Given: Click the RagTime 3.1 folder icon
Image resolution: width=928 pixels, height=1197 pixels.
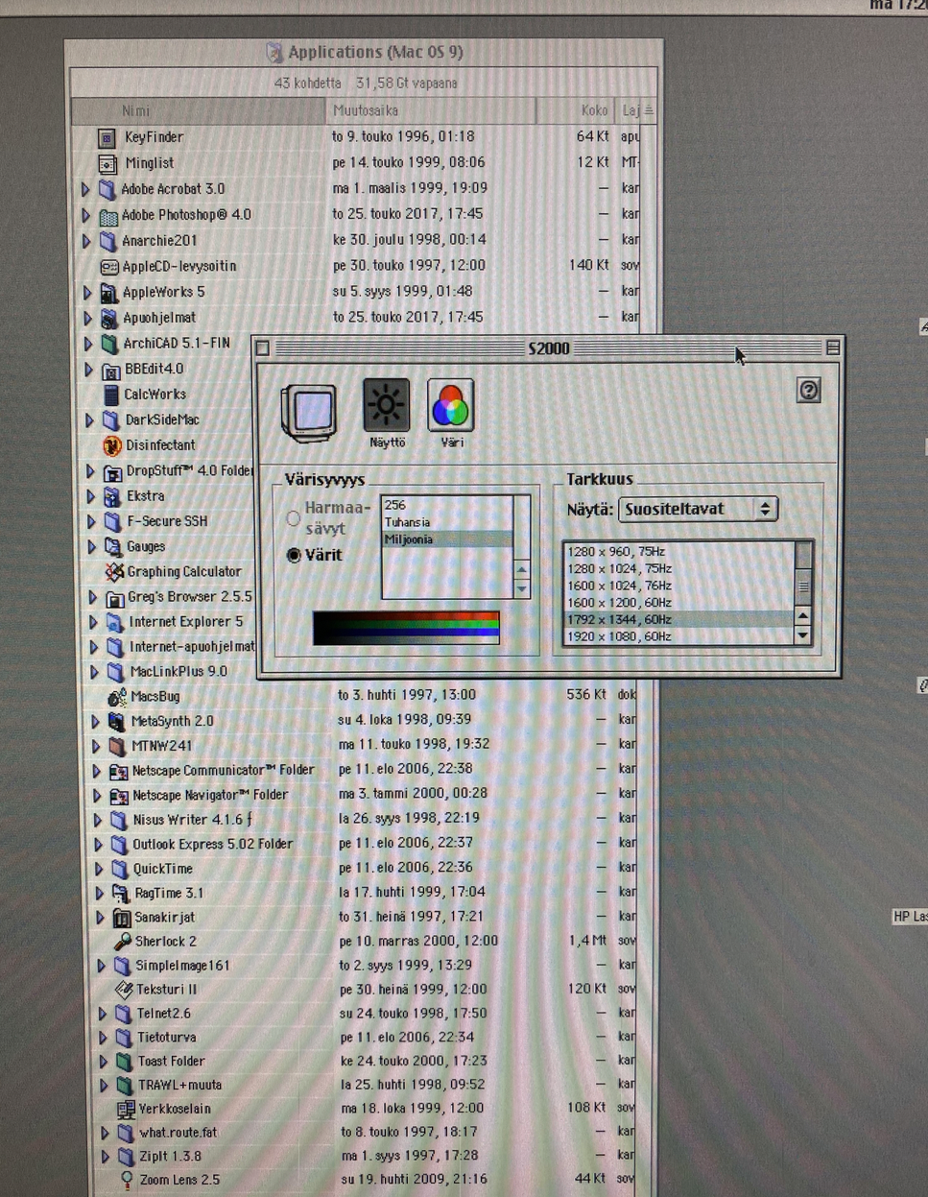Looking at the screenshot, I should coord(121,894).
